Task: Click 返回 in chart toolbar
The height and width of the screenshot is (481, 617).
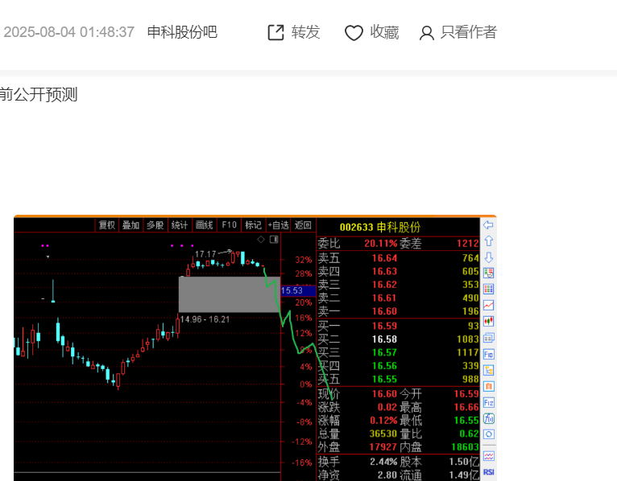Action: [303, 225]
